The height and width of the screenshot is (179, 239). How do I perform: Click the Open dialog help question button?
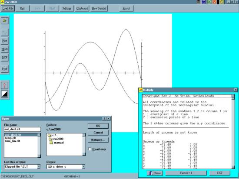point(104,119)
